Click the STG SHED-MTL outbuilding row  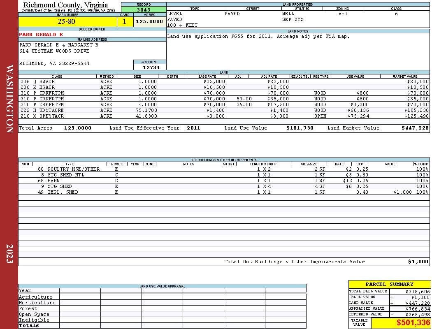224,175
